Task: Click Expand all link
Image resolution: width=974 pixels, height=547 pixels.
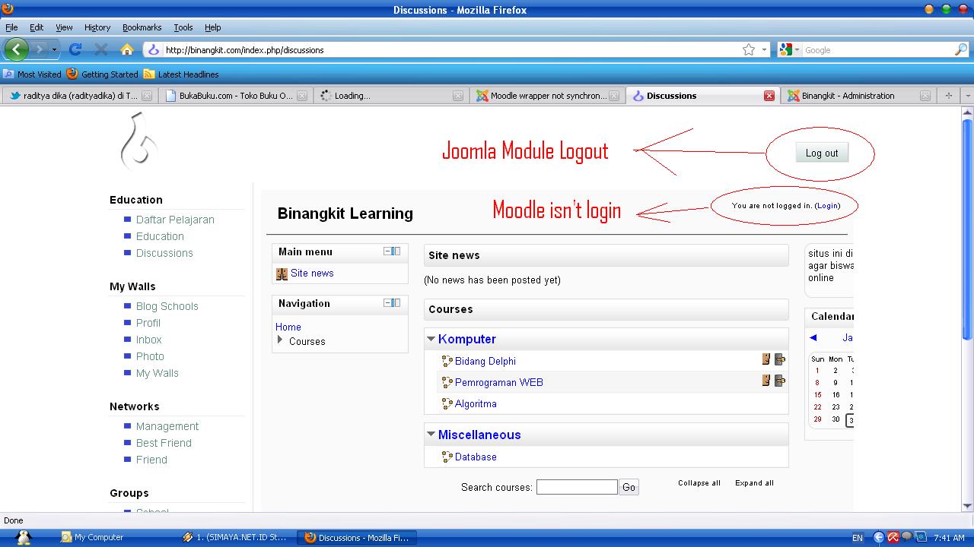Action: click(754, 483)
